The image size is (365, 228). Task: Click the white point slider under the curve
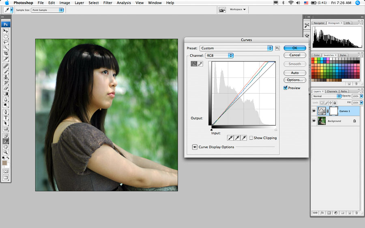pyautogui.click(x=276, y=130)
